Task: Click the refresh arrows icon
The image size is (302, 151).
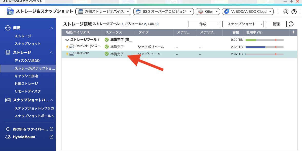Action: pos(291,24)
